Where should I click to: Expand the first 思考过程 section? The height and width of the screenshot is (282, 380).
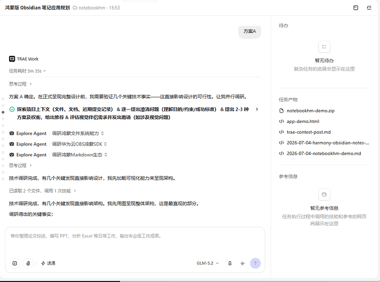[20, 84]
